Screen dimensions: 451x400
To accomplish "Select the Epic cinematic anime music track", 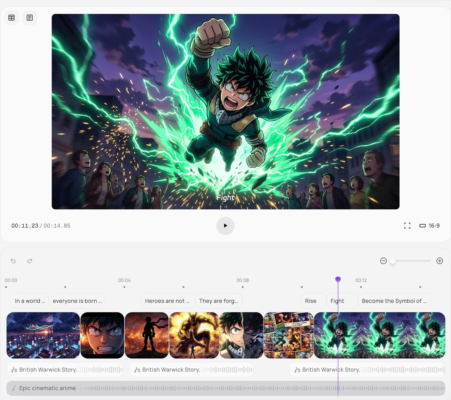I will (226, 388).
